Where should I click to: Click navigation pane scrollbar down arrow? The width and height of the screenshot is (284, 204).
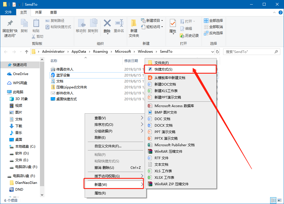coord(42,195)
